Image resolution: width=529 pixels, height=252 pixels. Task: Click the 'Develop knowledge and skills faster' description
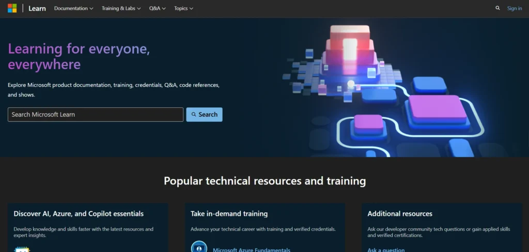click(x=83, y=232)
